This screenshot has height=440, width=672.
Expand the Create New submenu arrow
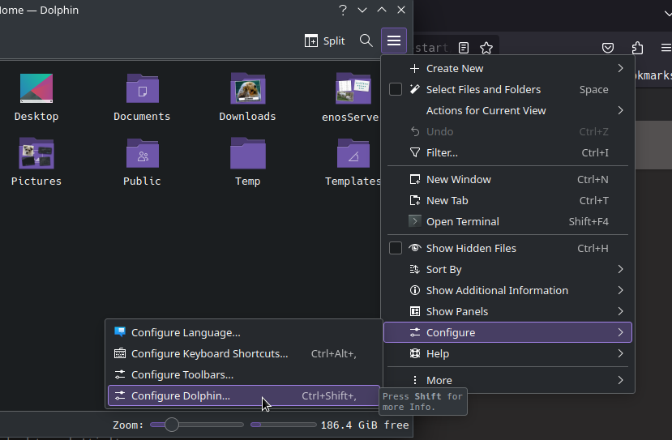[620, 68]
